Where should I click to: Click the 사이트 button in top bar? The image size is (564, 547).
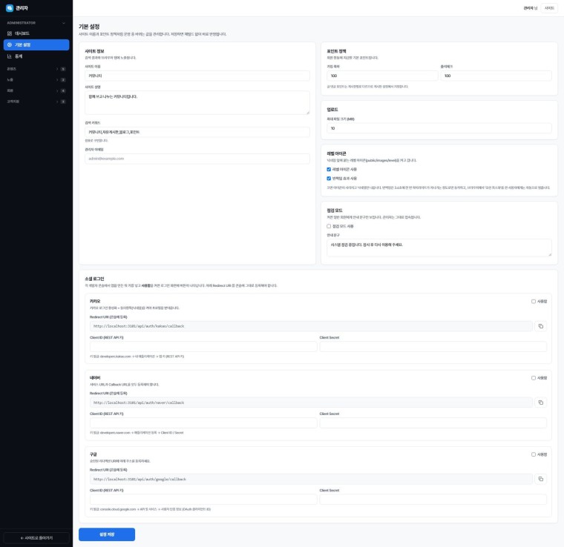549,8
